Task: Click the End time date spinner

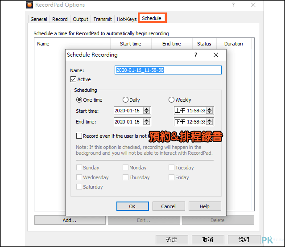Action: 146,122
